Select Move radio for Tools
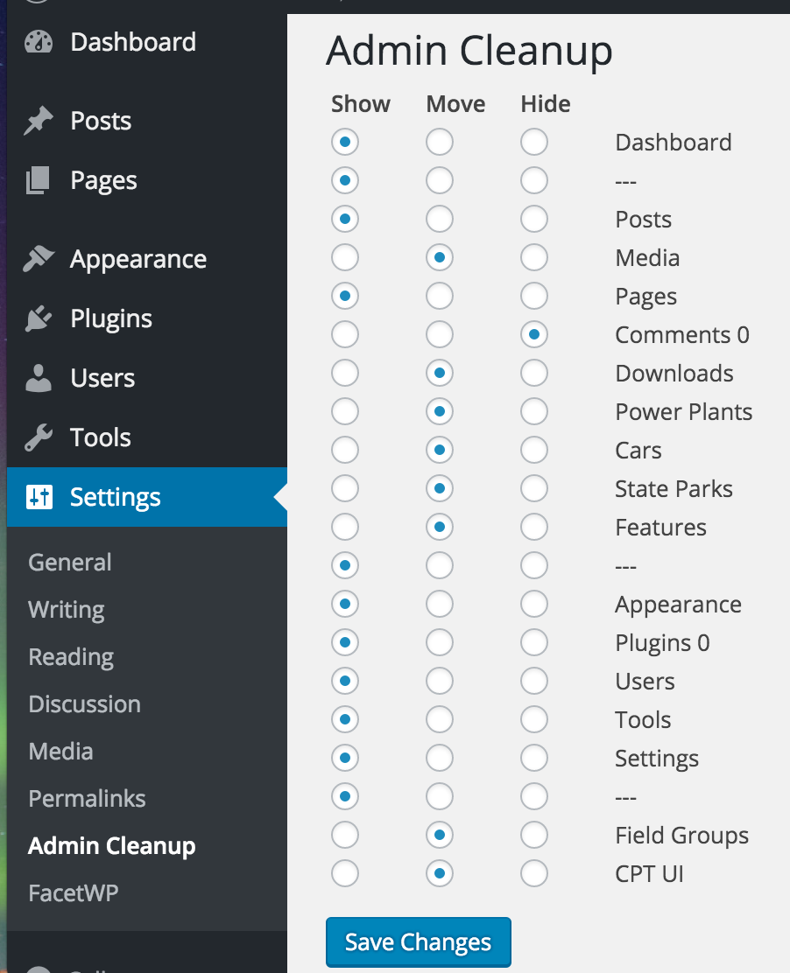Screen dimensions: 790x973 pyautogui.click(x=440, y=719)
